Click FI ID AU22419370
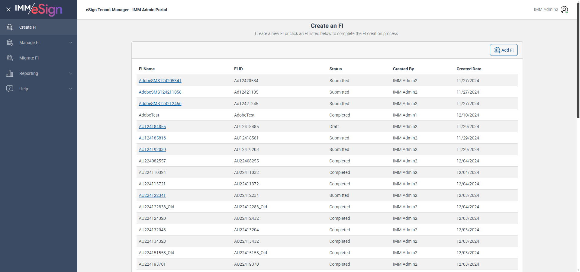Screen dimensions: 580x272 coord(246,264)
